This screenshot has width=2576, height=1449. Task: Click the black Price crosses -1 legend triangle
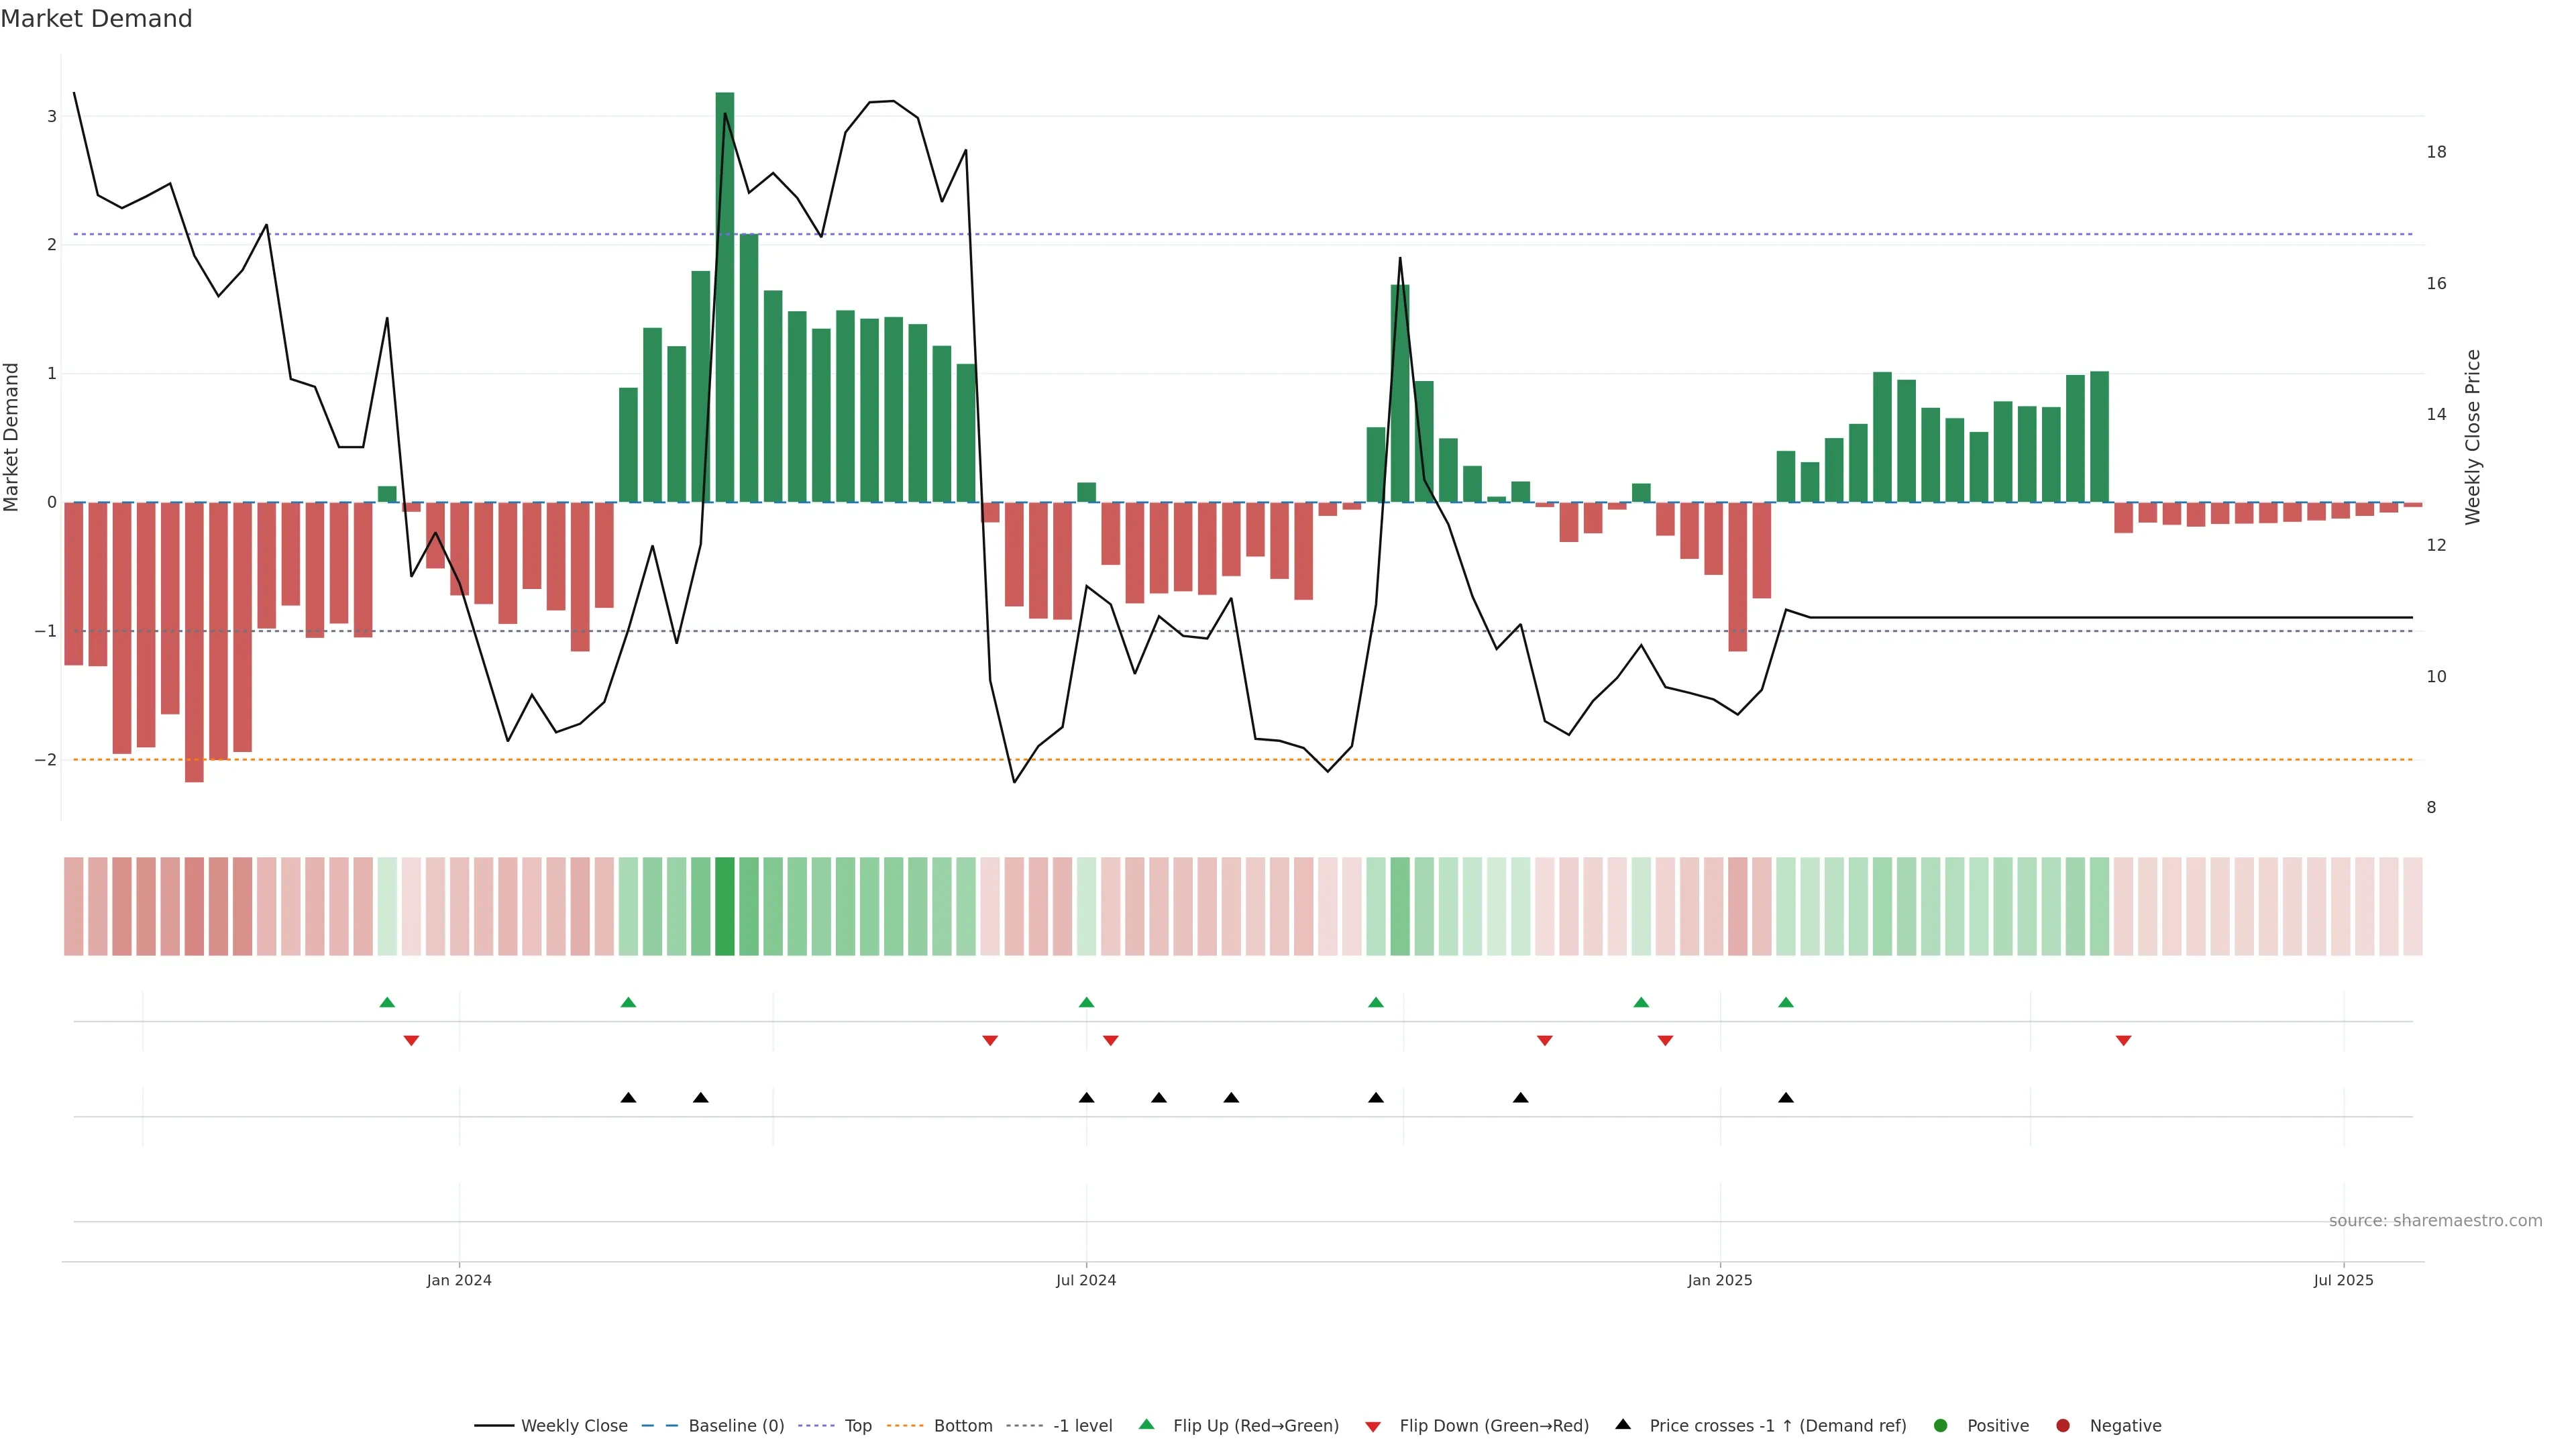click(x=1622, y=1424)
